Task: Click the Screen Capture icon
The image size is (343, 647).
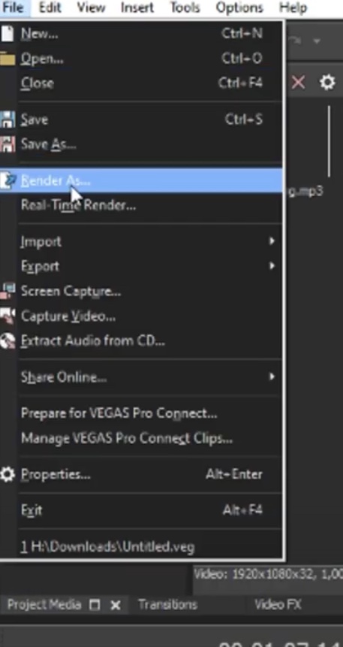Action: point(7,291)
